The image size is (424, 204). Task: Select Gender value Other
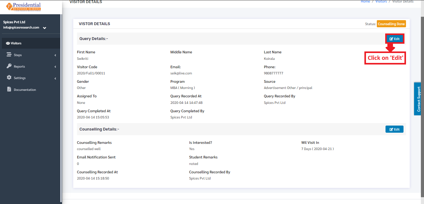click(x=81, y=88)
